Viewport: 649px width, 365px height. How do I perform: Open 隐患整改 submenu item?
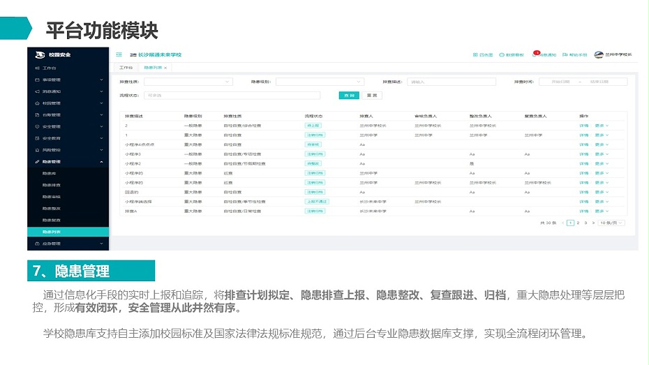[x=52, y=209]
